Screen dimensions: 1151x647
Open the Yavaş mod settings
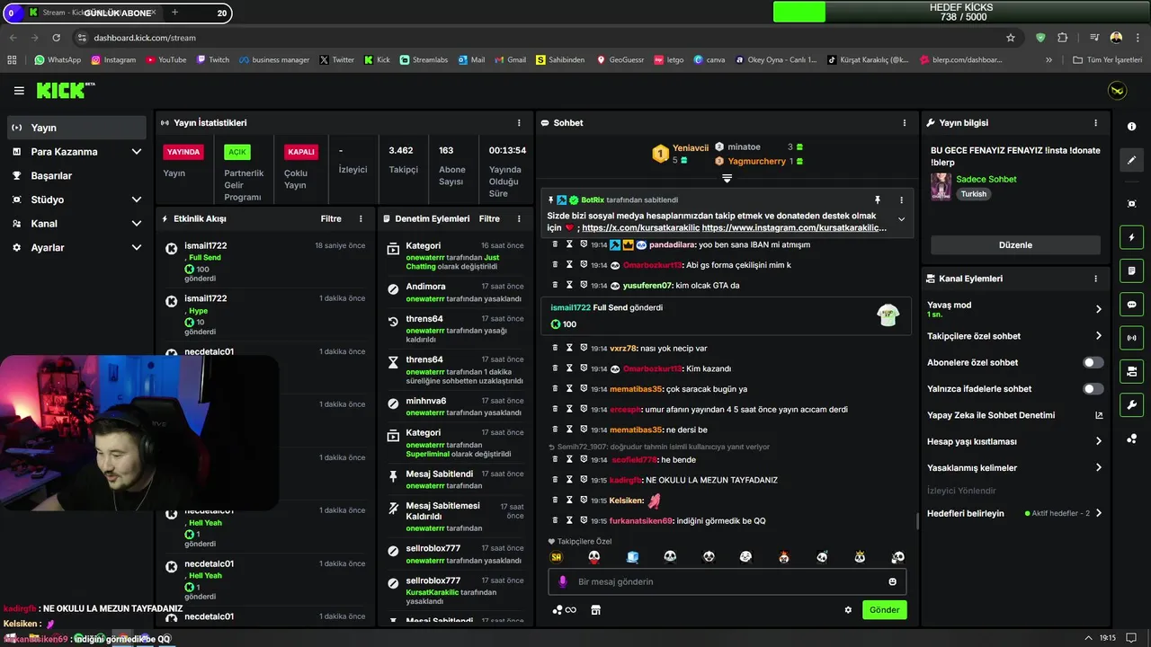coord(1014,309)
